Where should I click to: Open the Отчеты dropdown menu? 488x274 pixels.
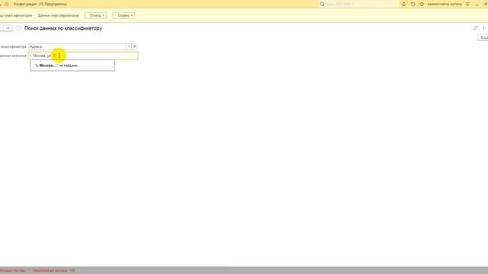(95, 15)
